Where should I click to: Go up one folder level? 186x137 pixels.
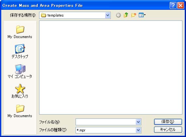pos(126,15)
